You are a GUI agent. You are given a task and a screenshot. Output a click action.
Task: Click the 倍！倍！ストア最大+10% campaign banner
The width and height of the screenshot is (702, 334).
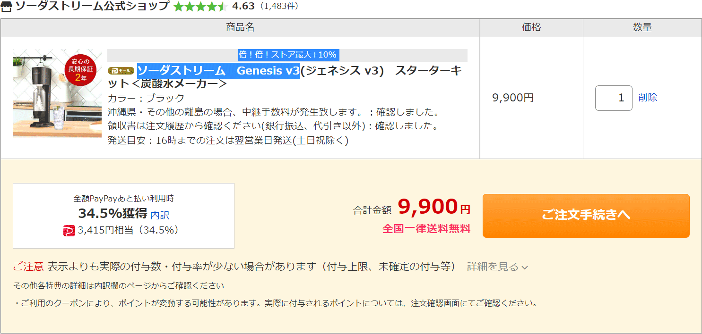click(287, 55)
